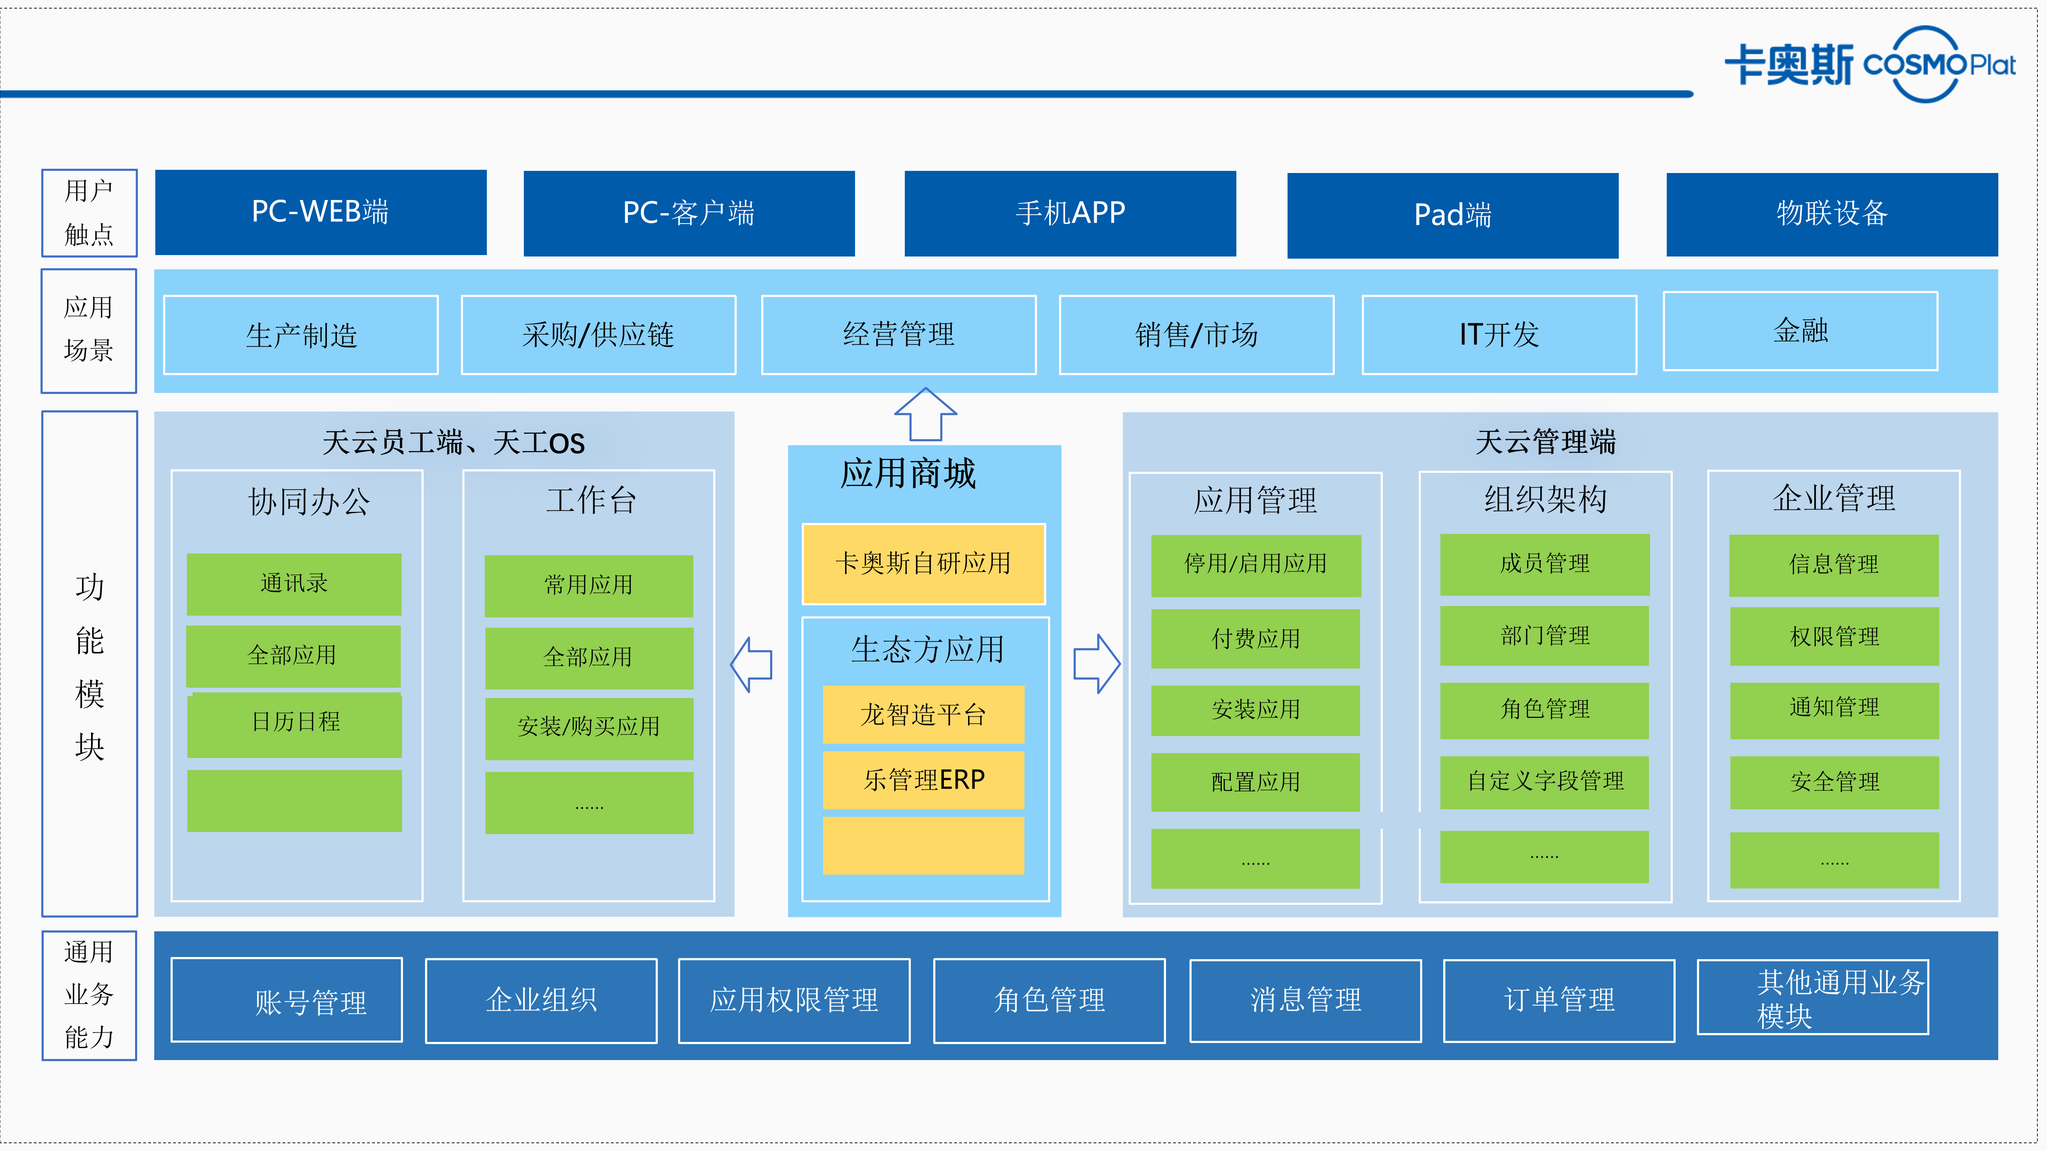2047x1151 pixels.
Task: Select the PC-WEB端 box
Action: click(320, 212)
